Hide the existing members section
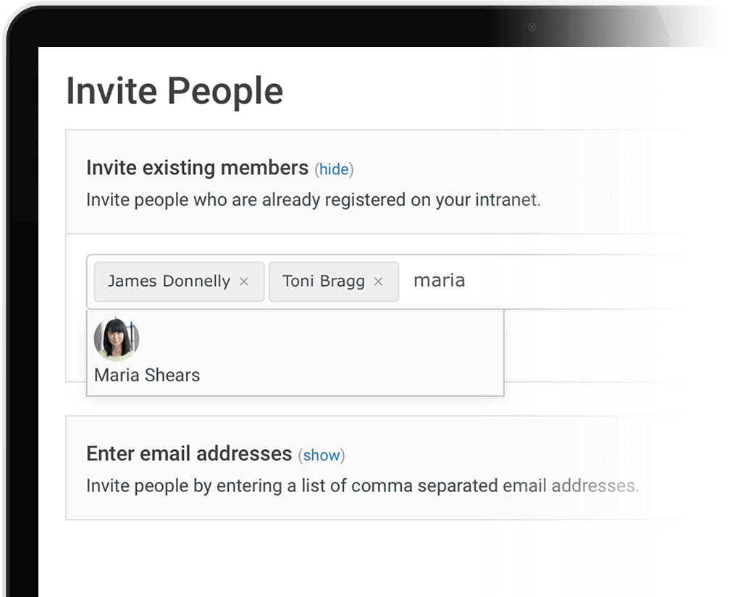Screen dimensions: 748x597 334,169
